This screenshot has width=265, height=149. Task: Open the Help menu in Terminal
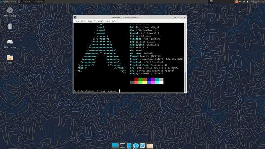pyautogui.click(x=114, y=21)
